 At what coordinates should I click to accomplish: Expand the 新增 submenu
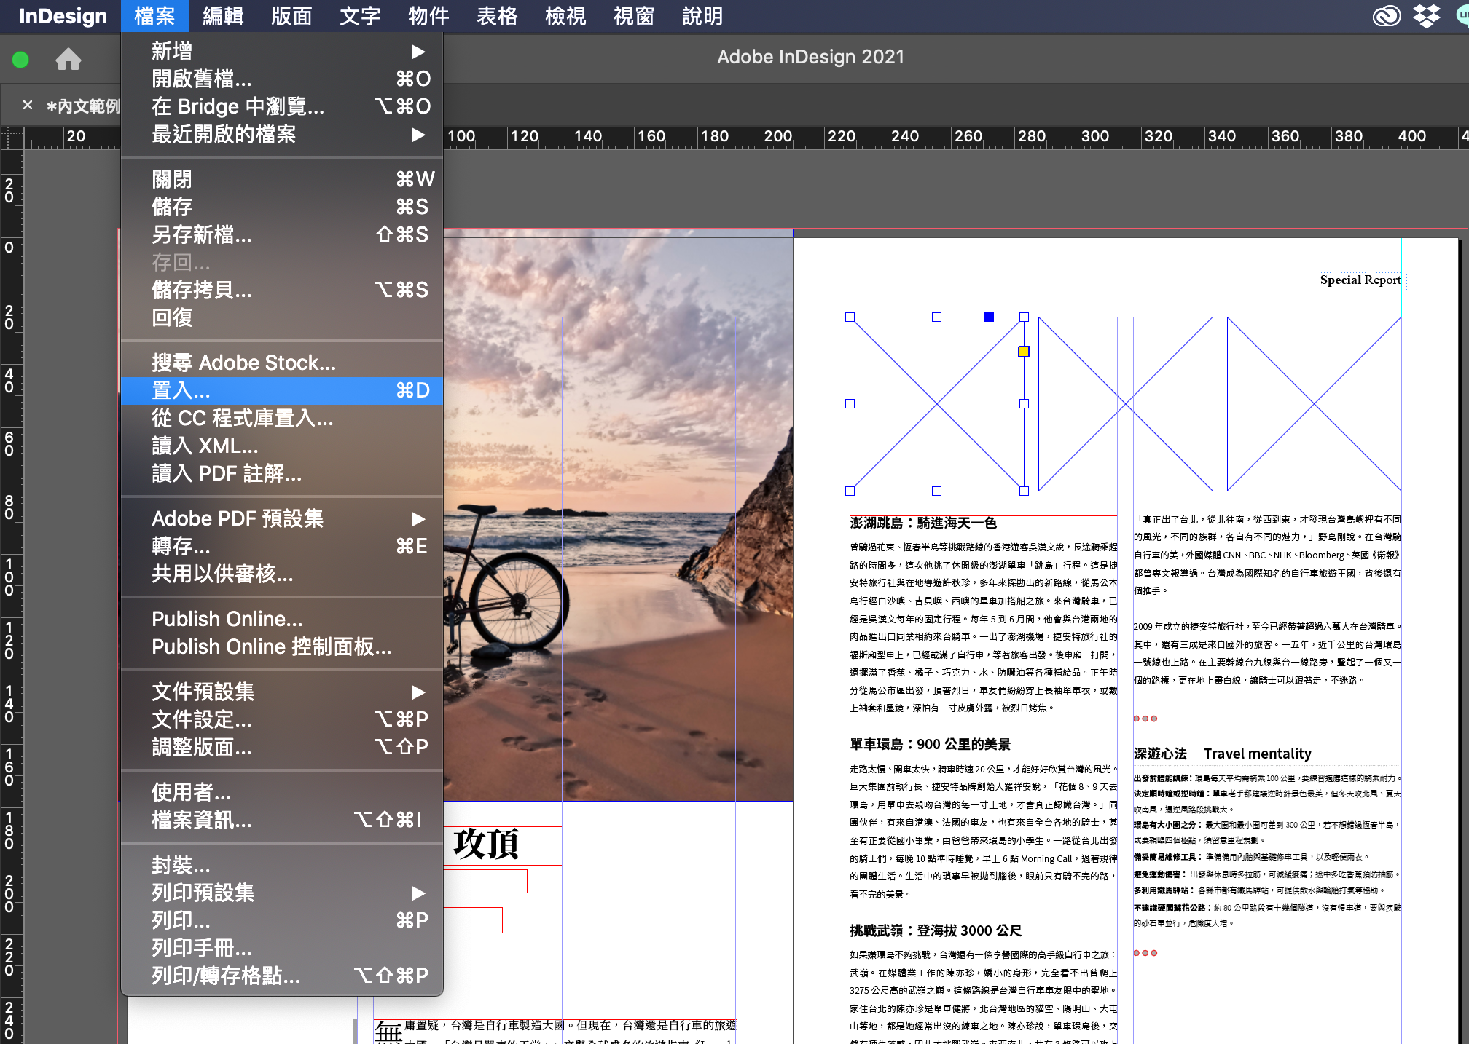coord(418,51)
